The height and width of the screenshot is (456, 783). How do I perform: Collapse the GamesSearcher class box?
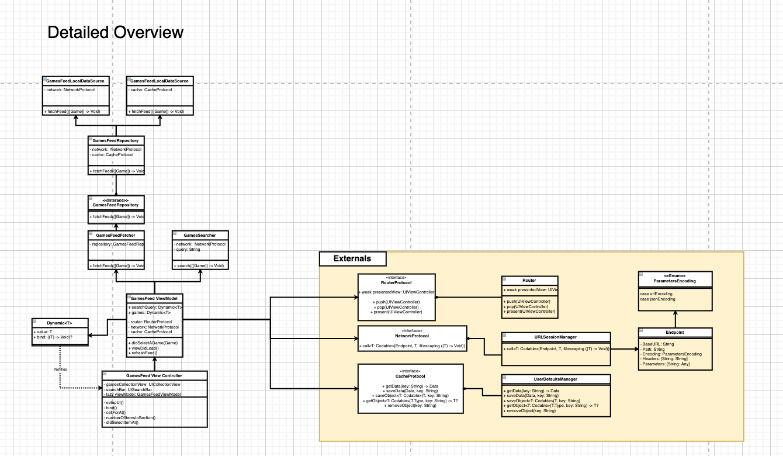175,233
